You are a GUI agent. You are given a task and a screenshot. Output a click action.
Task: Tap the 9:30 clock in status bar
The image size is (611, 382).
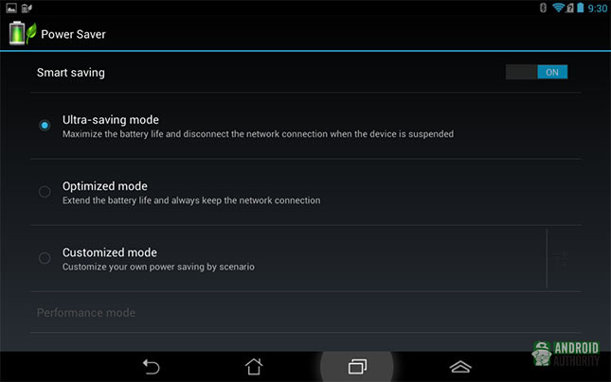[x=598, y=9]
